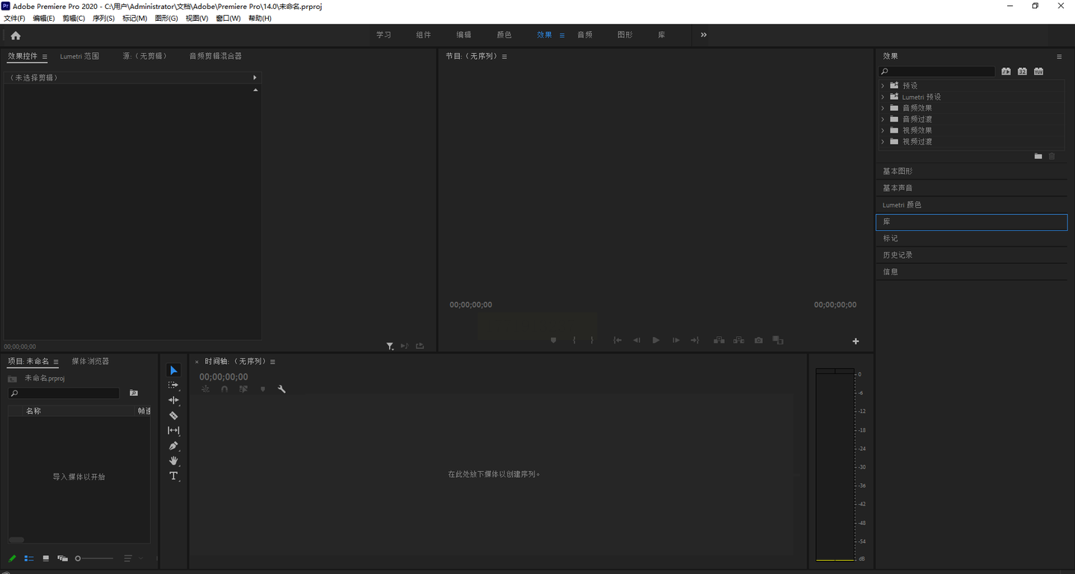Viewport: 1075px width, 574px height.
Task: Toggle Linked Selection in timeline
Action: (x=243, y=389)
